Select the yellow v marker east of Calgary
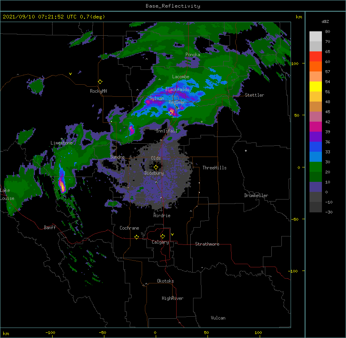346x338 pixels. pos(172,234)
